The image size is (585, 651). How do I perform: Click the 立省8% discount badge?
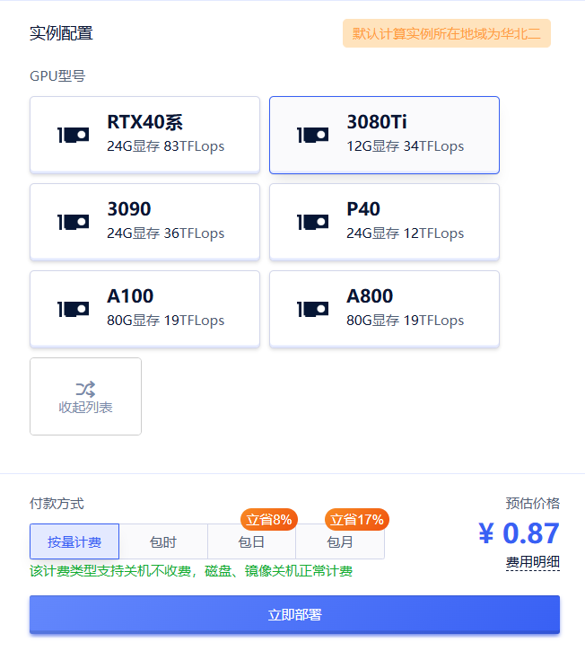[x=269, y=519]
